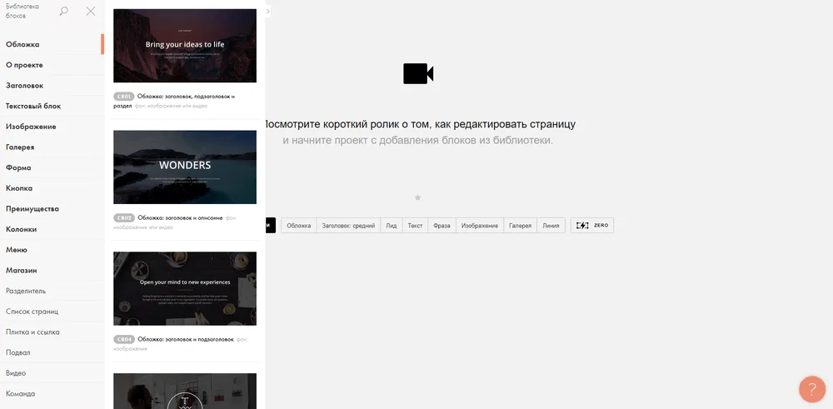
Task: Click the video camera icon
Action: 419,74
